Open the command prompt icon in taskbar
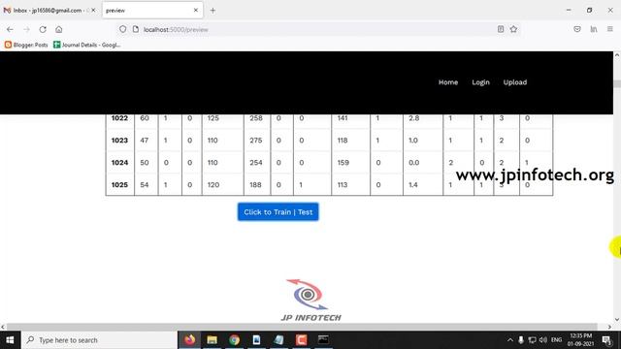This screenshot has height=349, width=621. pyautogui.click(x=323, y=340)
